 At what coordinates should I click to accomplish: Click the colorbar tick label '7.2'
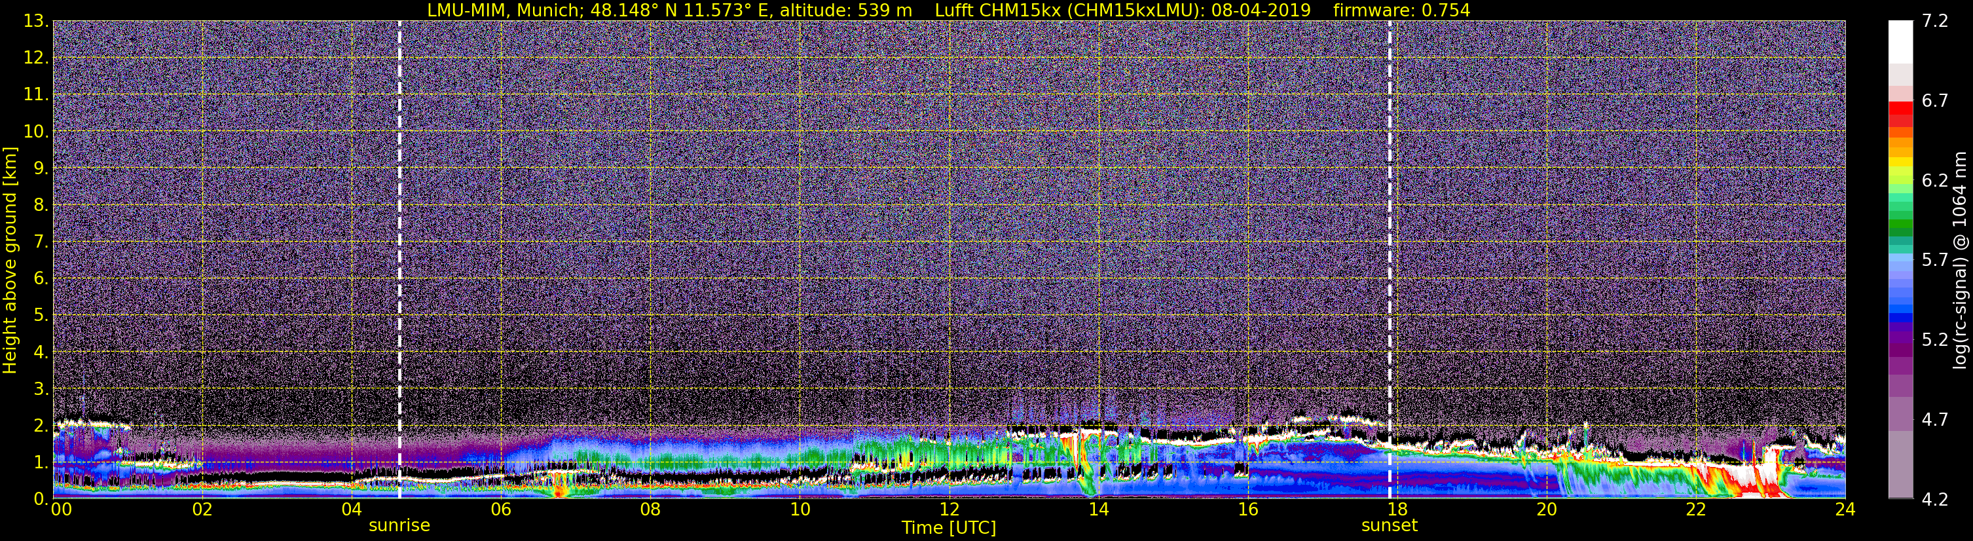1935,22
